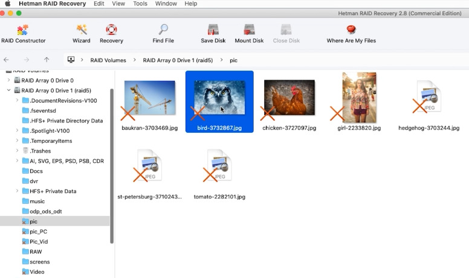Screen dimensions: 469x278
Task: Open the Window menu
Action: tap(166, 4)
